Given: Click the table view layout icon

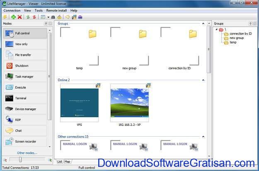Looking at the screenshot, I should click(43, 17).
